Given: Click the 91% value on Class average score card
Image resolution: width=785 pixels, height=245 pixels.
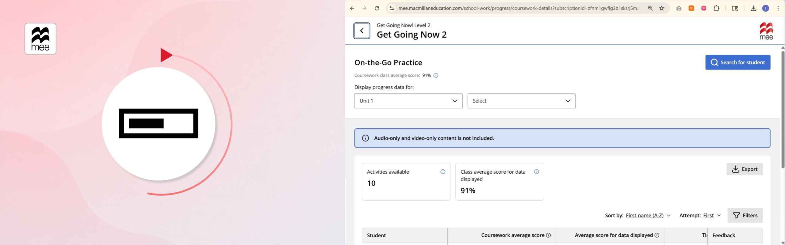Looking at the screenshot, I should coord(468,190).
